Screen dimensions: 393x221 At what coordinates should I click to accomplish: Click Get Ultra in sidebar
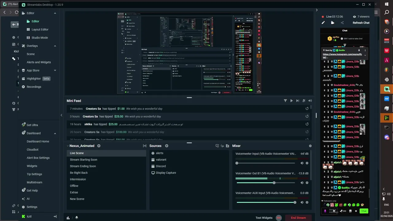pos(32,125)
